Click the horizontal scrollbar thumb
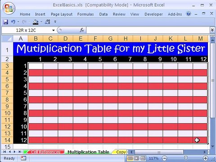Viewport: 216px width, 162px height. pos(159,152)
